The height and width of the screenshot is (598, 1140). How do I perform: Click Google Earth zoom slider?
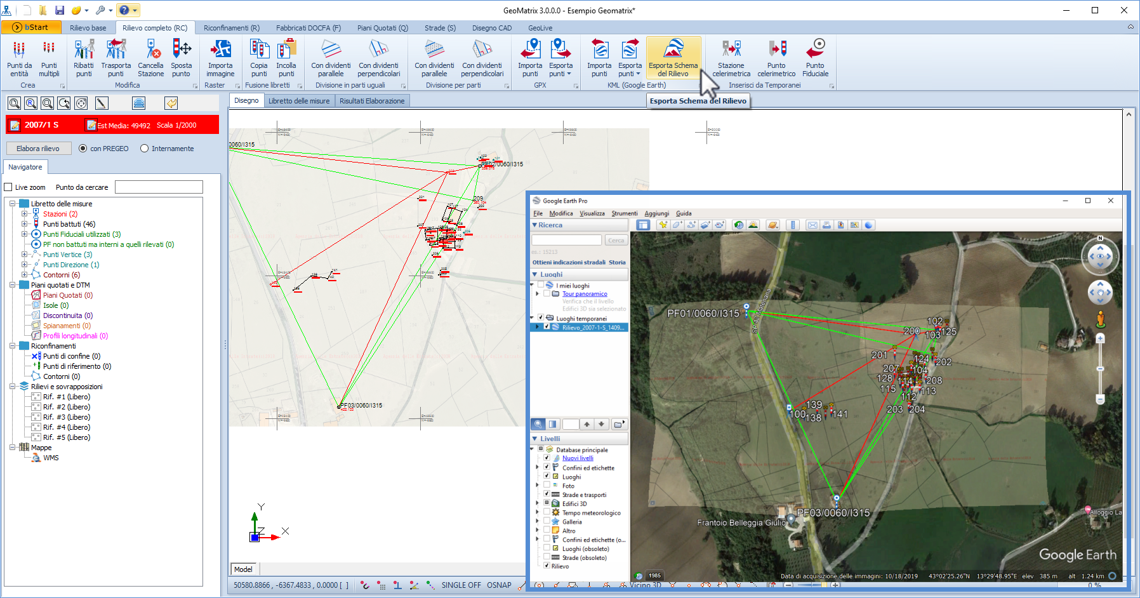(x=1101, y=369)
